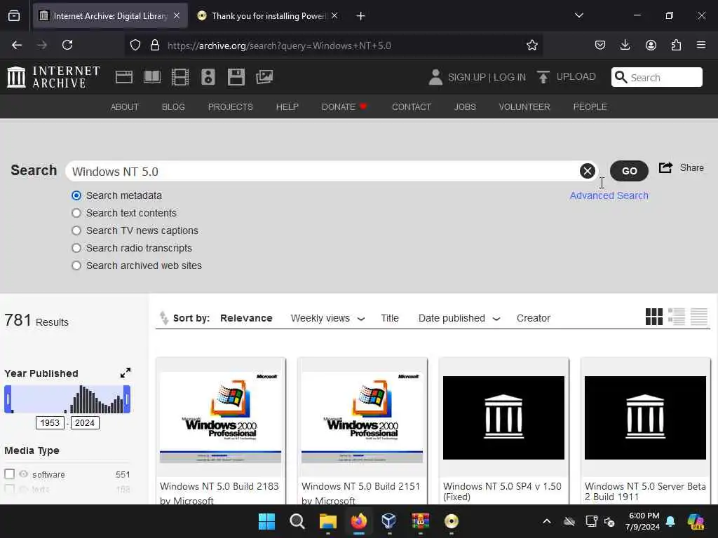The height and width of the screenshot is (538, 718).
Task: Select Search text contents option
Action: click(x=76, y=213)
